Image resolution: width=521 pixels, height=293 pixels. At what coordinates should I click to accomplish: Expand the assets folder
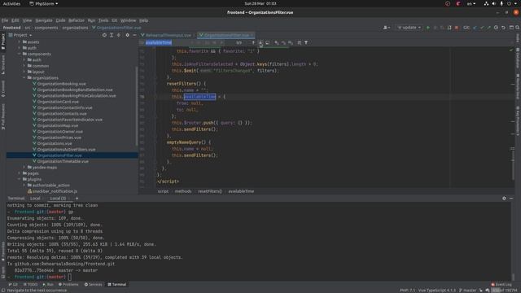pos(20,42)
